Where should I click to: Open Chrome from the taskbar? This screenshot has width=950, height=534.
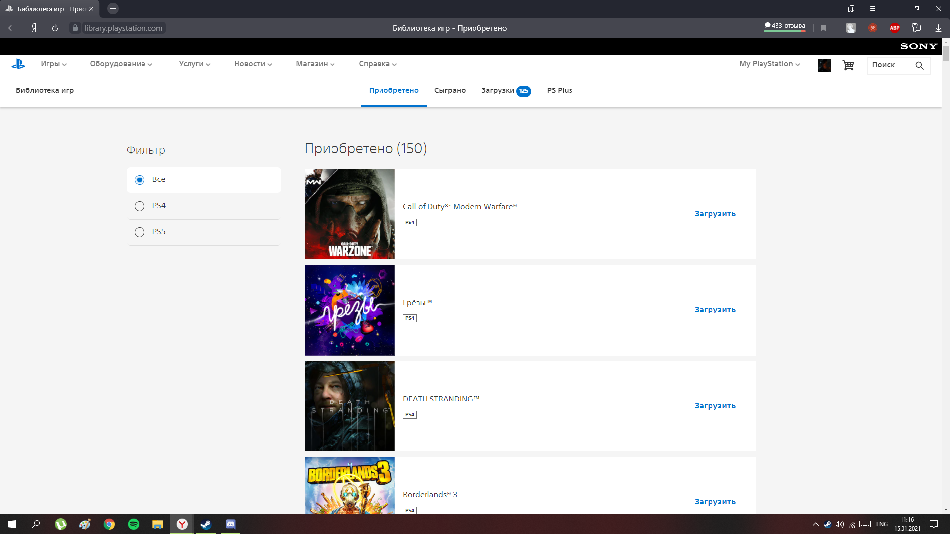click(x=109, y=524)
